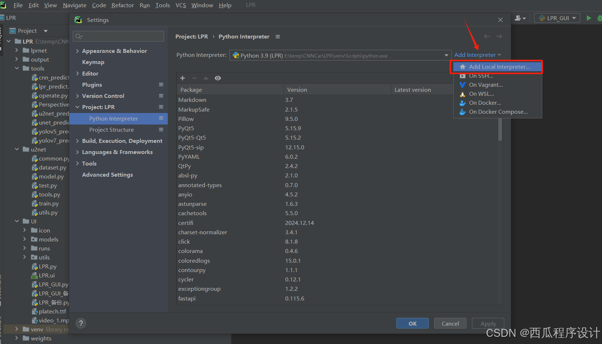Click the settings search input field
Image resolution: width=602 pixels, height=344 pixels.
(x=118, y=36)
